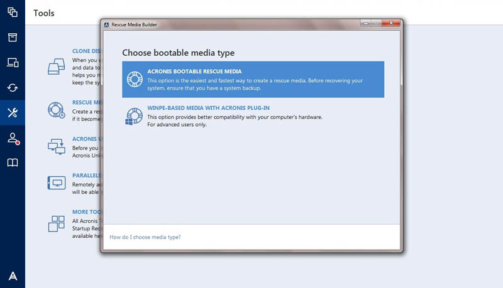Select the Tools wrench sidebar icon
The image size is (503, 288).
(13, 112)
